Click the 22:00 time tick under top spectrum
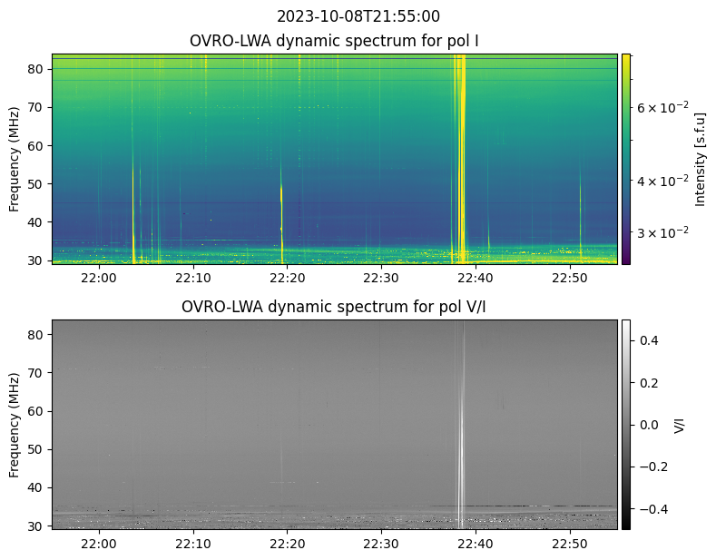Image resolution: width=716 pixels, height=560 pixels. 98,278
